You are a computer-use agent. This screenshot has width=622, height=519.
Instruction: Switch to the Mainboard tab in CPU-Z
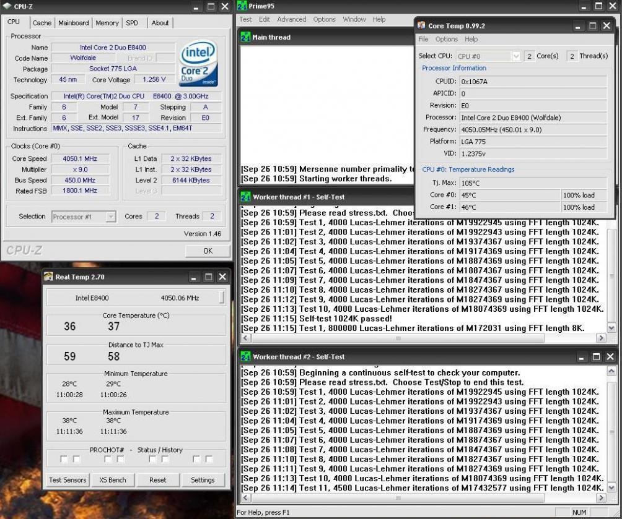point(73,23)
